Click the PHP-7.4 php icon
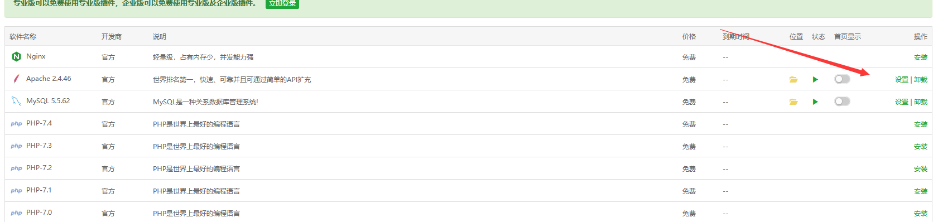Viewport: 938px width, 222px height. [17, 124]
